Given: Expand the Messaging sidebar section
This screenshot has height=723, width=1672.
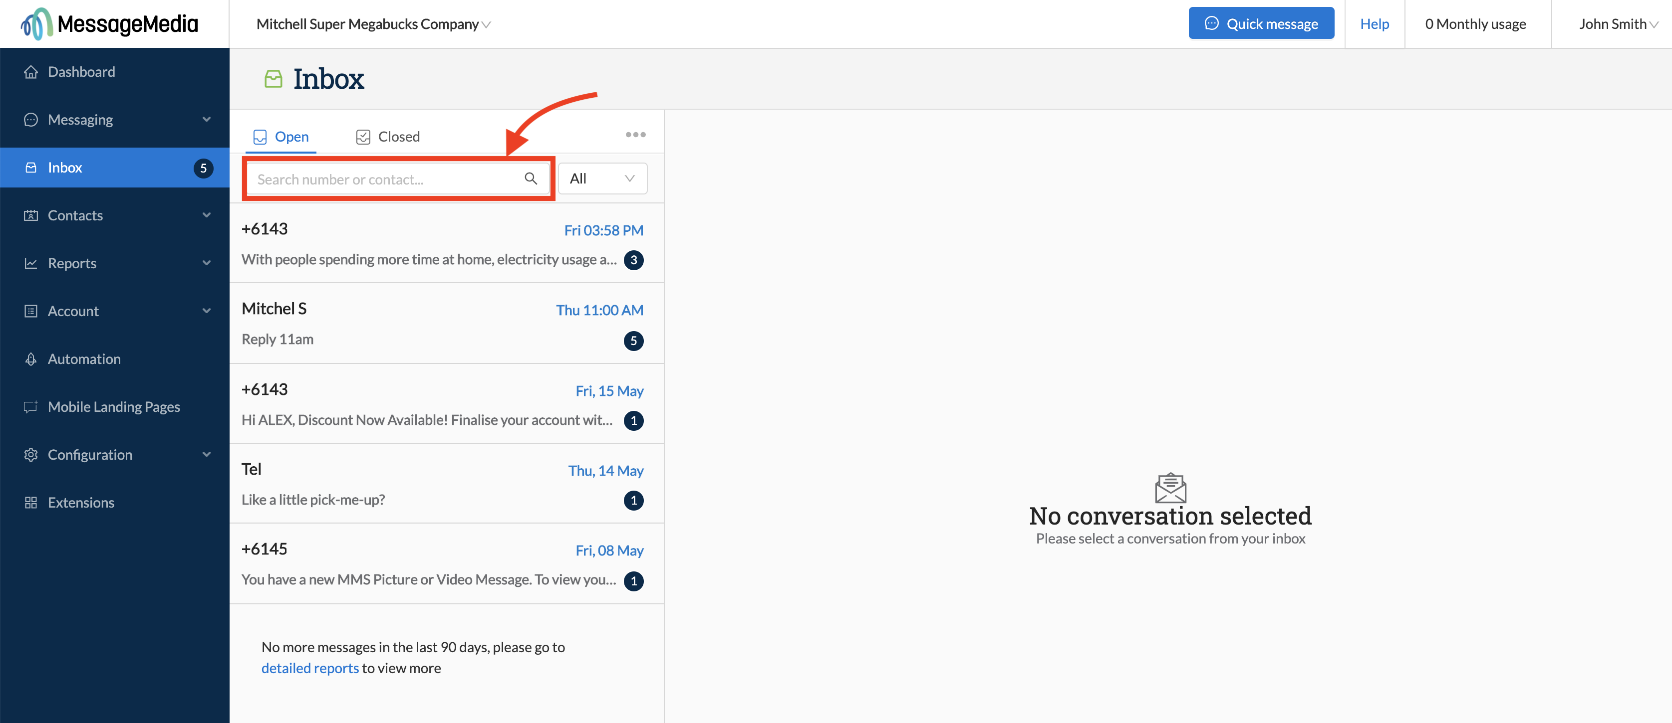Looking at the screenshot, I should pyautogui.click(x=207, y=119).
